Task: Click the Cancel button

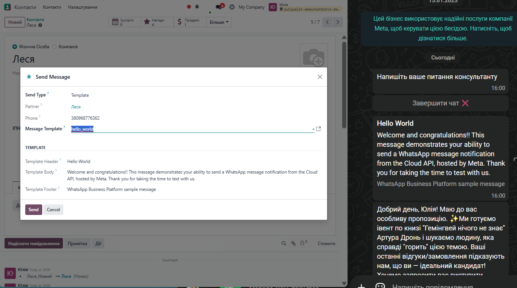Action: 53,210
